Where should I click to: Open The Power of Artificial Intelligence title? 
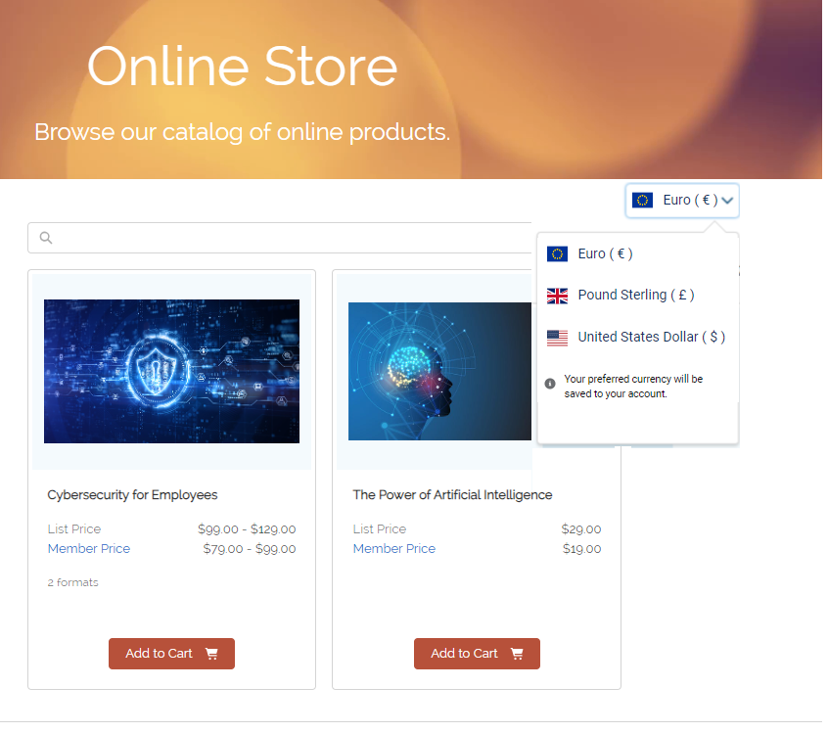click(x=452, y=495)
